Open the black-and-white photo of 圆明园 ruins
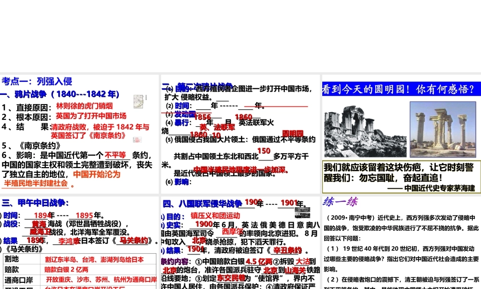This screenshot has width=481, height=289. pos(365,131)
